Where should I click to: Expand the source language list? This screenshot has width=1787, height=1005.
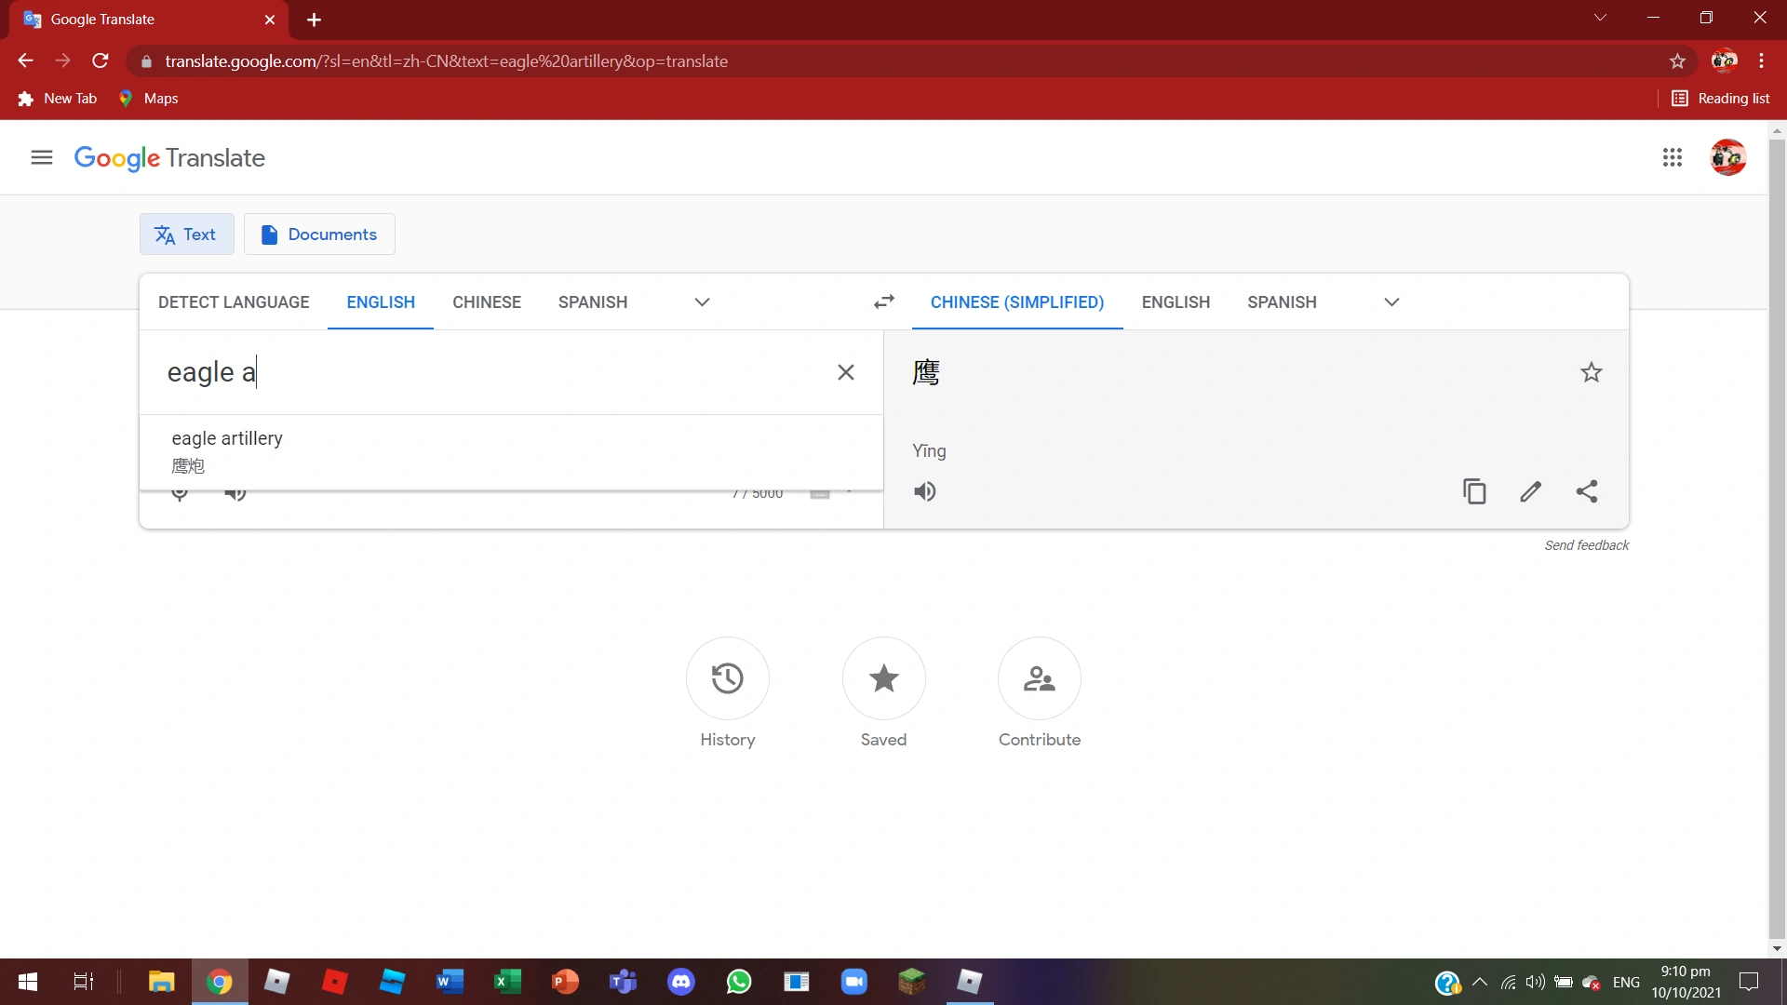tap(702, 301)
